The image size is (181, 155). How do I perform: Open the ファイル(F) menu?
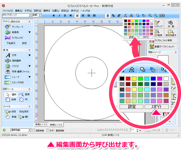click(8, 11)
